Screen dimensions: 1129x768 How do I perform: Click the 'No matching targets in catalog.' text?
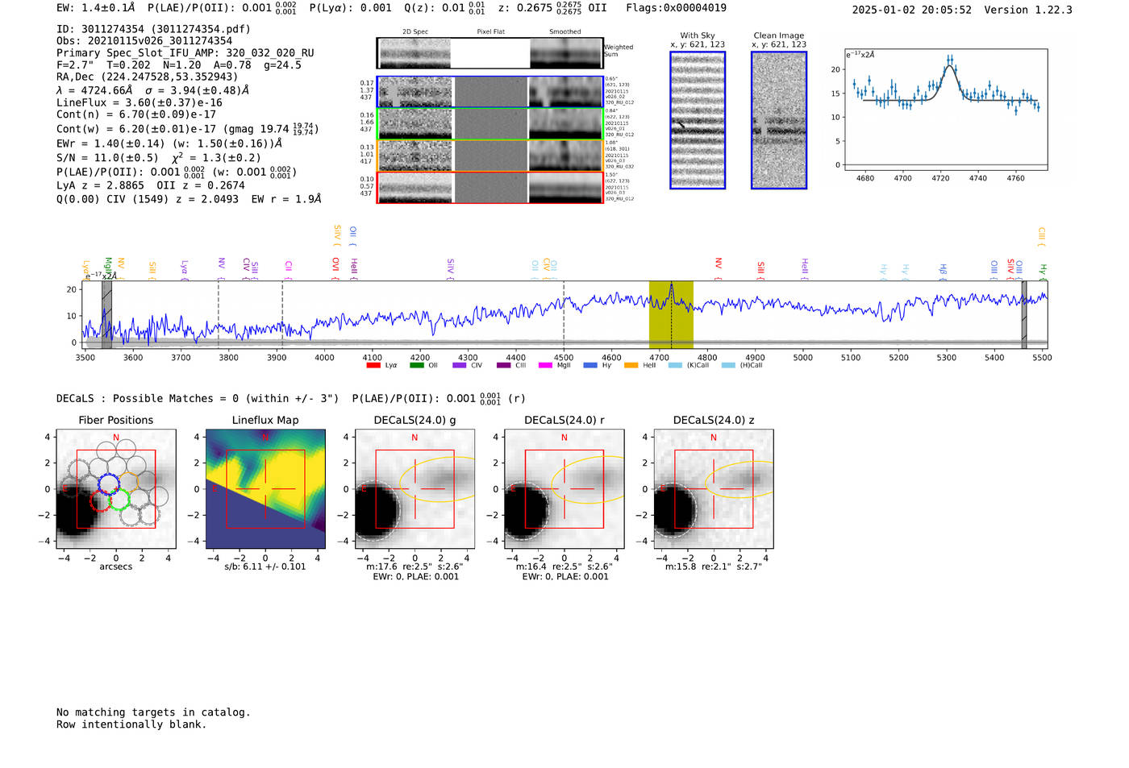[x=153, y=712]
